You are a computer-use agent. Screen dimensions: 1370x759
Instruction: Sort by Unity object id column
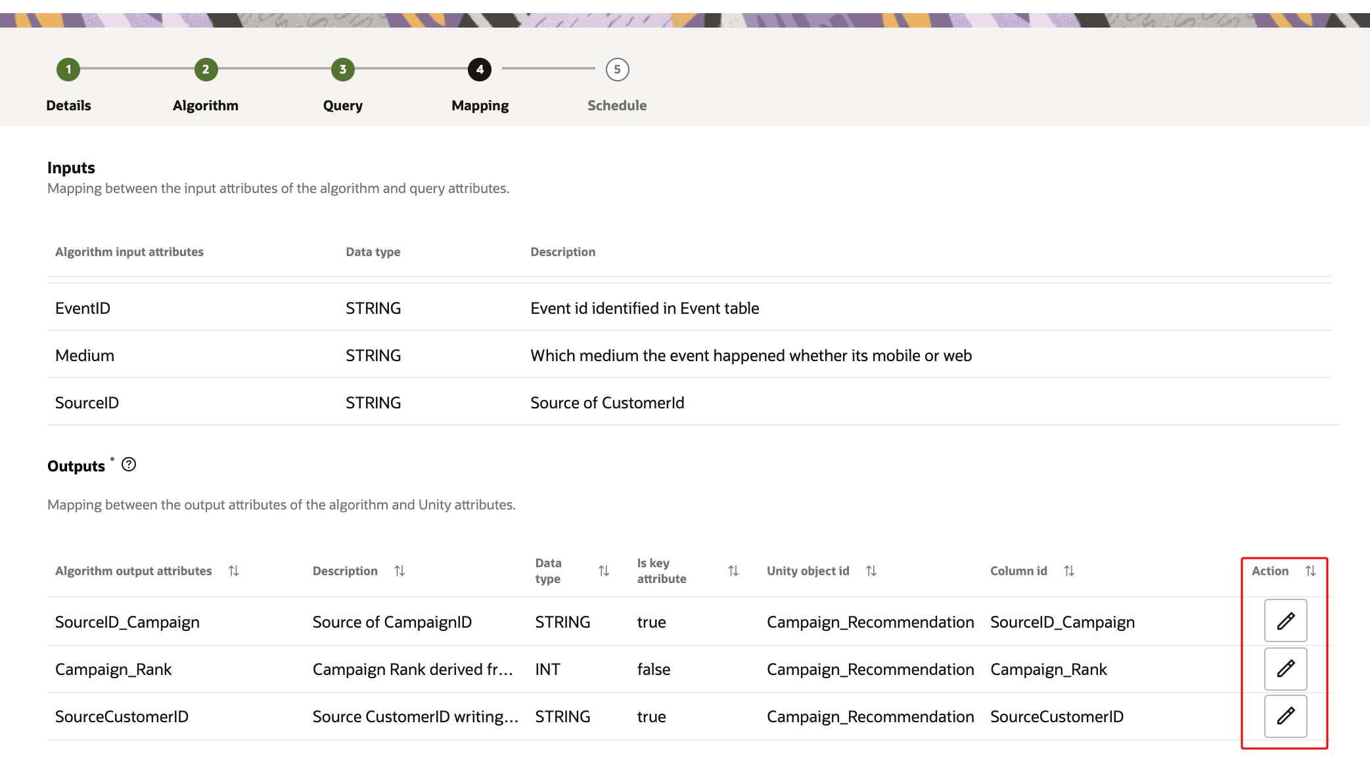click(871, 571)
